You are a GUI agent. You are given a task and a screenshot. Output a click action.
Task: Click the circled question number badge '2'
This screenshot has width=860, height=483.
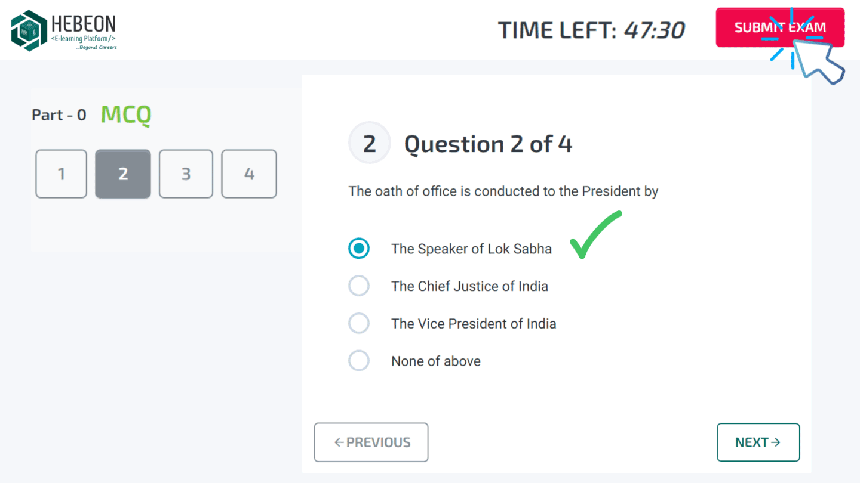369,143
